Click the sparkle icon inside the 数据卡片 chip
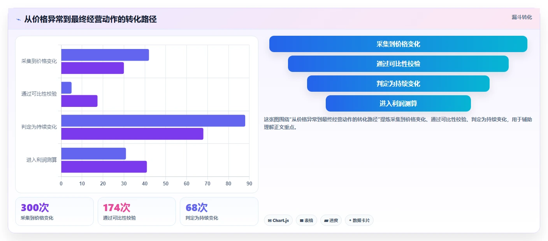This screenshot has width=548, height=241. point(350,220)
